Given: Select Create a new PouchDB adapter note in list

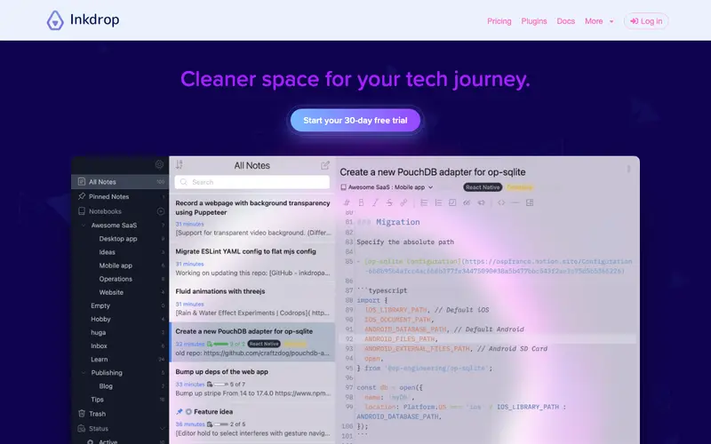Looking at the screenshot, I should (x=252, y=342).
